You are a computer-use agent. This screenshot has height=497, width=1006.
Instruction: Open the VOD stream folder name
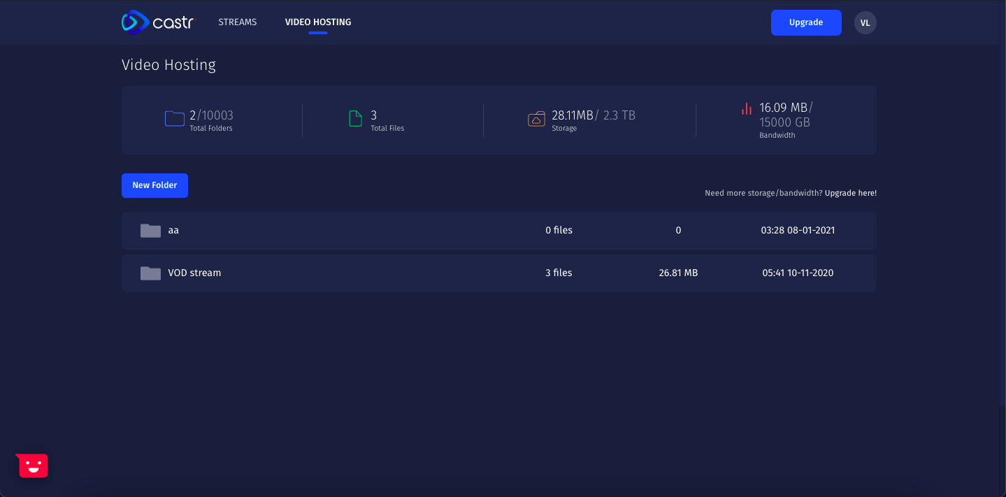(194, 273)
